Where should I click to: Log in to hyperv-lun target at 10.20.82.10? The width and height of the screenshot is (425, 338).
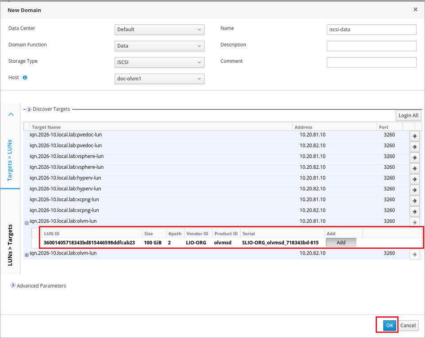pos(414,190)
